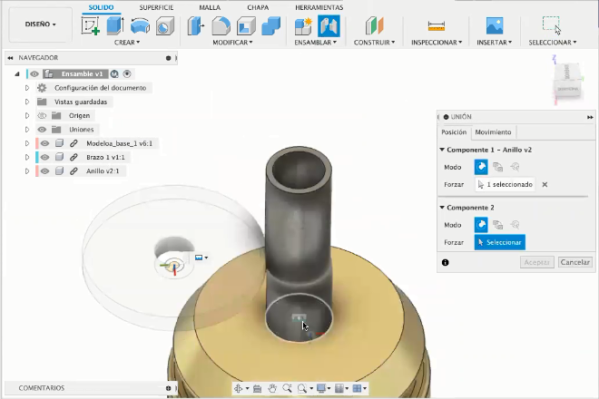The image size is (599, 399).
Task: Click the info icon in Unión dialog
Action: coord(445,262)
